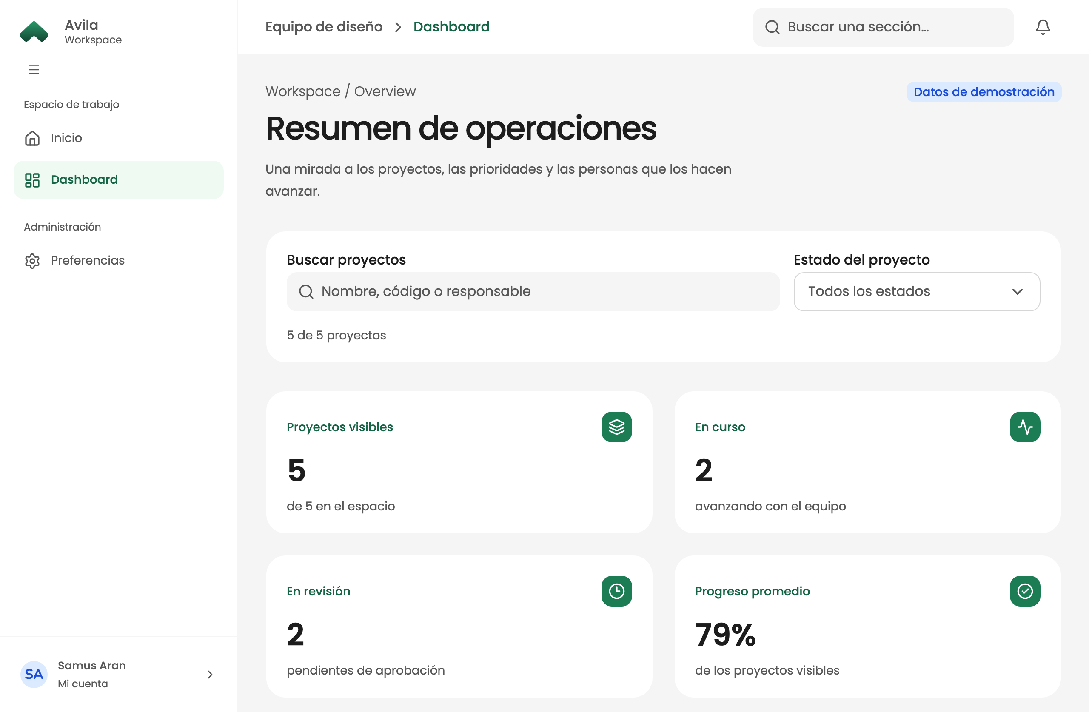Click the breadcrumb chevron after Equipo de diseño
Screen dimensions: 1089x712
[x=398, y=27]
